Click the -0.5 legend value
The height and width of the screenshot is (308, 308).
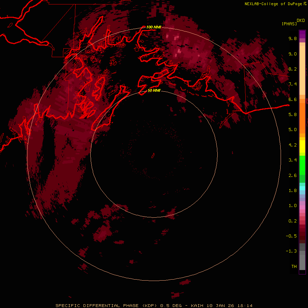[x=291, y=236]
